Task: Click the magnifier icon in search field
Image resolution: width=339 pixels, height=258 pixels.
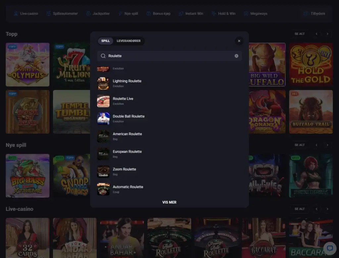Action: (103, 56)
